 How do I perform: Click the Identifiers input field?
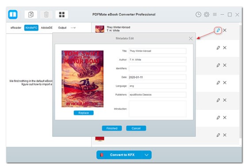(x=158, y=68)
